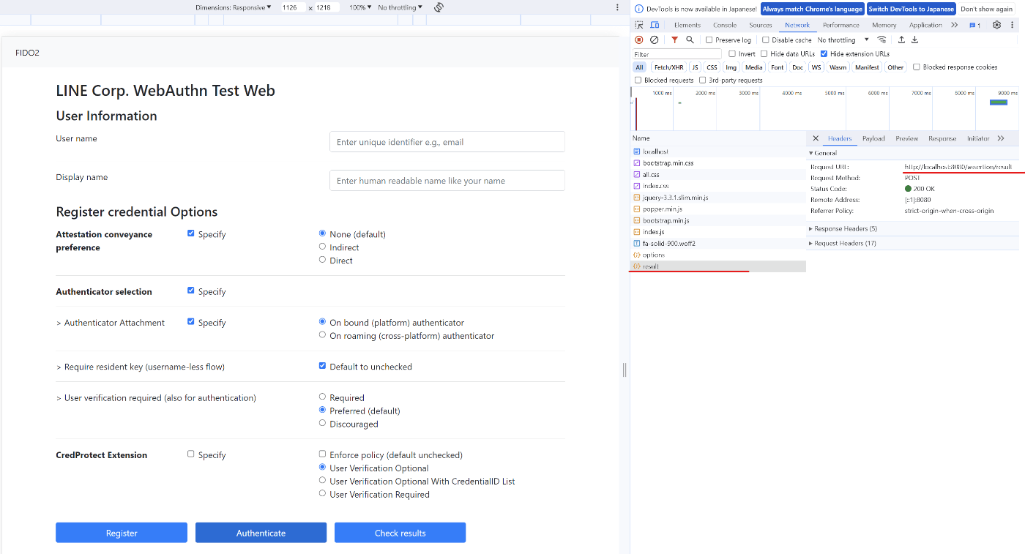Show more DevTools panels with the chevron
1025x554 pixels.
pos(954,25)
